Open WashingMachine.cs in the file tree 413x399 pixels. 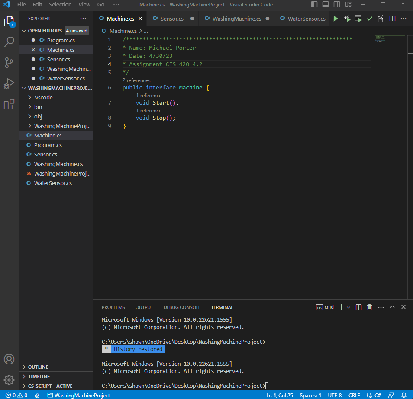(58, 164)
